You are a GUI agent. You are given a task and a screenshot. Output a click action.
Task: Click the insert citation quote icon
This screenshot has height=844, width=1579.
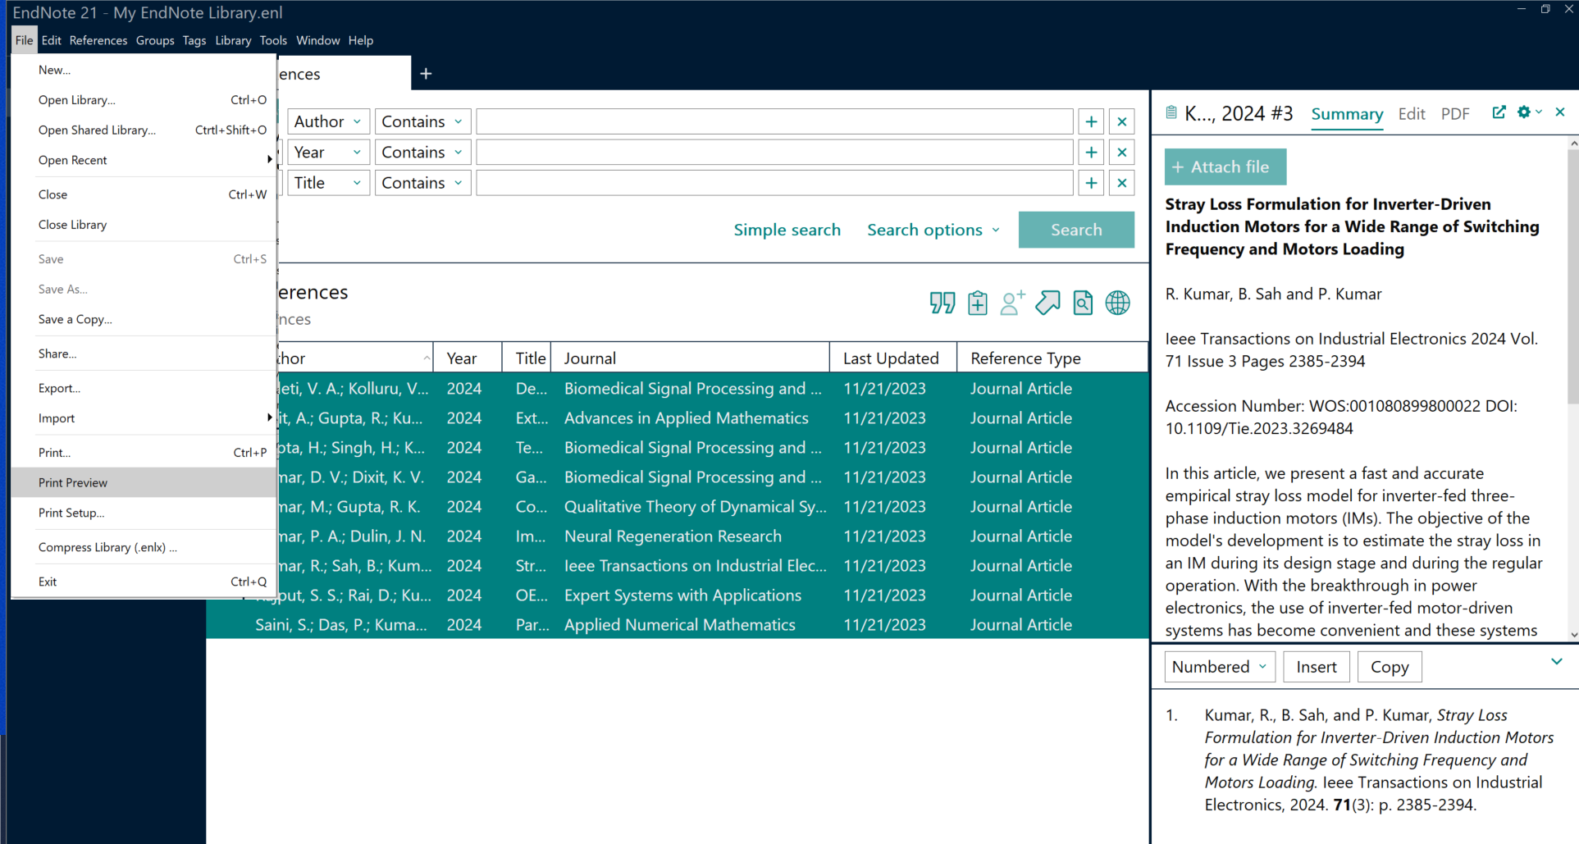click(x=942, y=303)
